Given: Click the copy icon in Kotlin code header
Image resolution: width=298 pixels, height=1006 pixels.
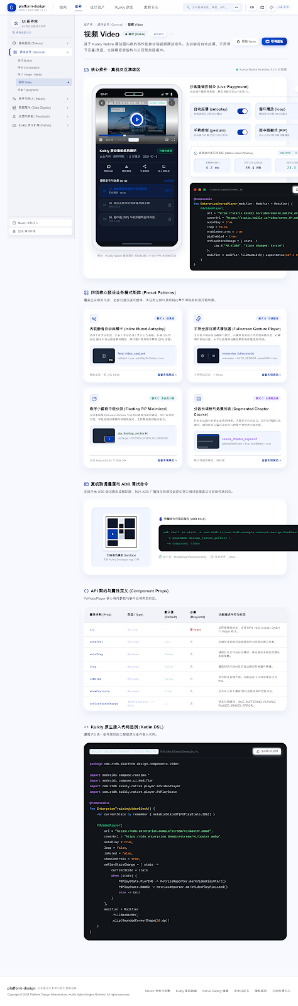Looking at the screenshot, I should click(257, 751).
